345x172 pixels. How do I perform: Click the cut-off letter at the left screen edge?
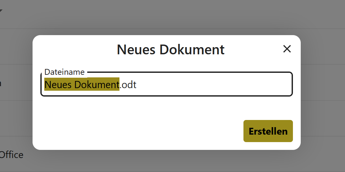tap(0, 84)
